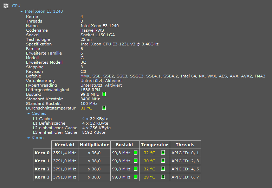Collapse the Caches section
Screen dimensions: 272x188
(28, 114)
